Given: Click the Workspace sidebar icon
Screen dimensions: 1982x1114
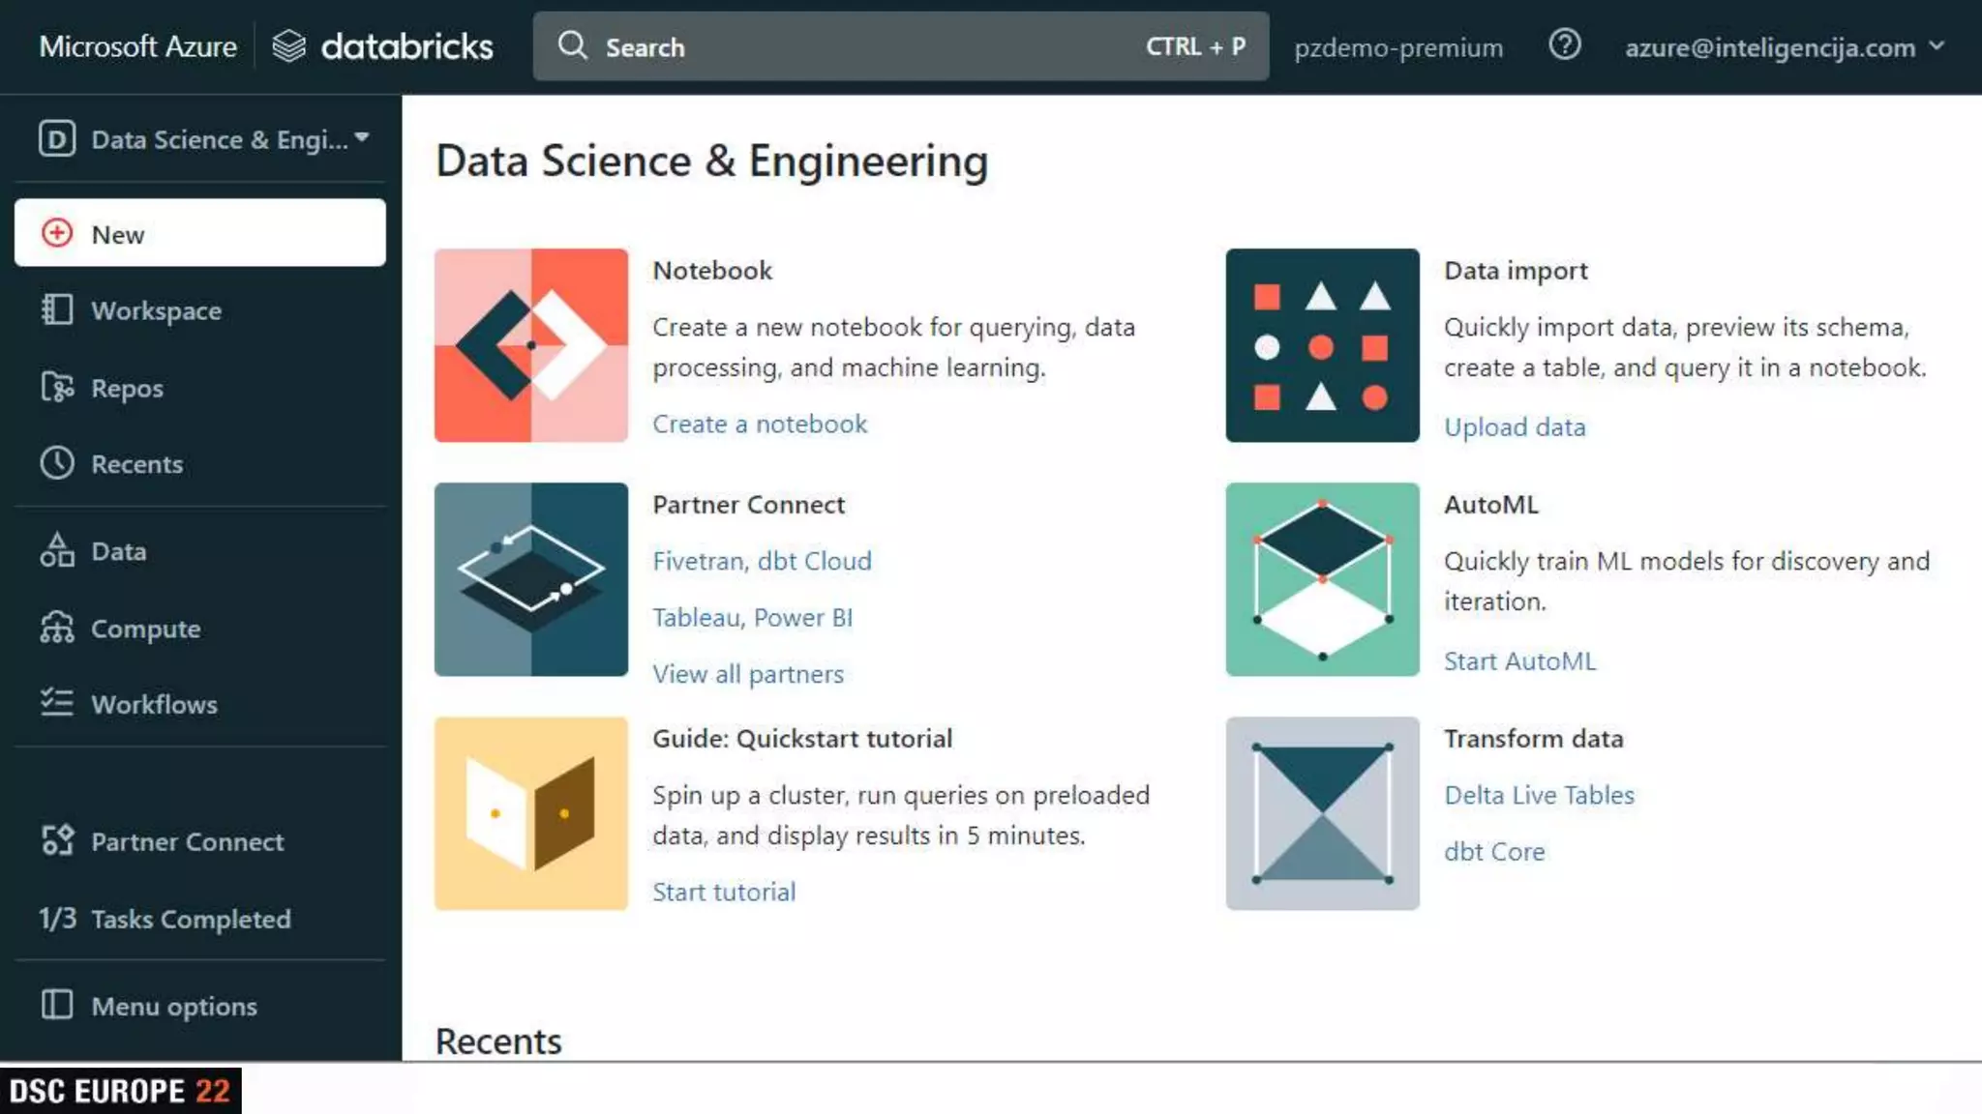Looking at the screenshot, I should pos(57,310).
